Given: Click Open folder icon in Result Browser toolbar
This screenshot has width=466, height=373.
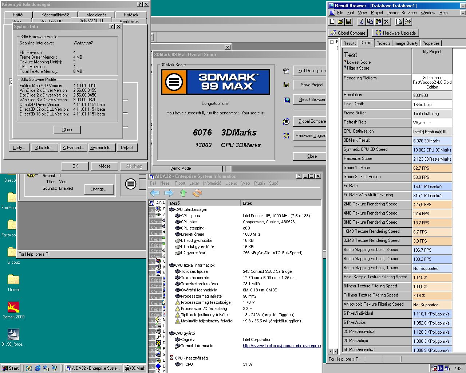Looking at the screenshot, I should (340, 22).
